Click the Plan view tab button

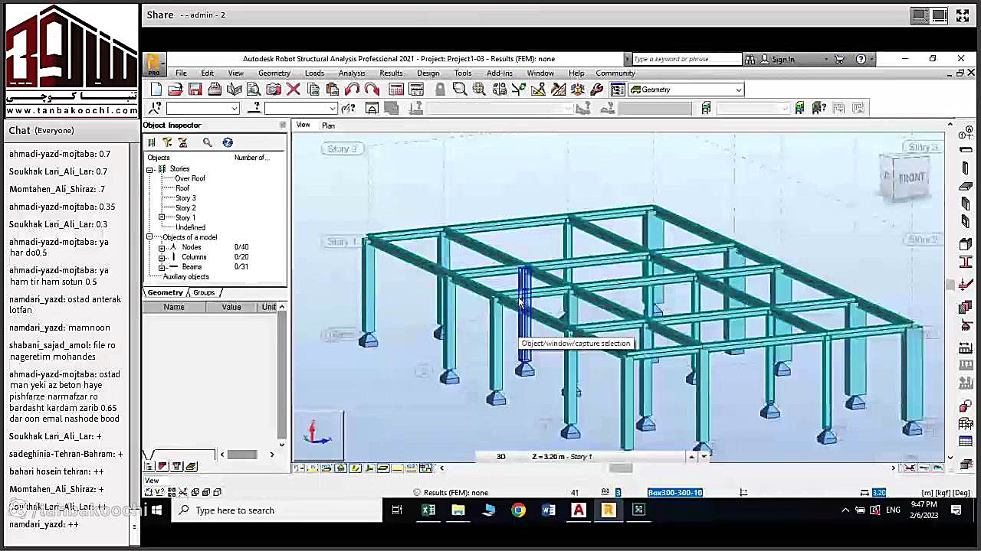click(328, 126)
